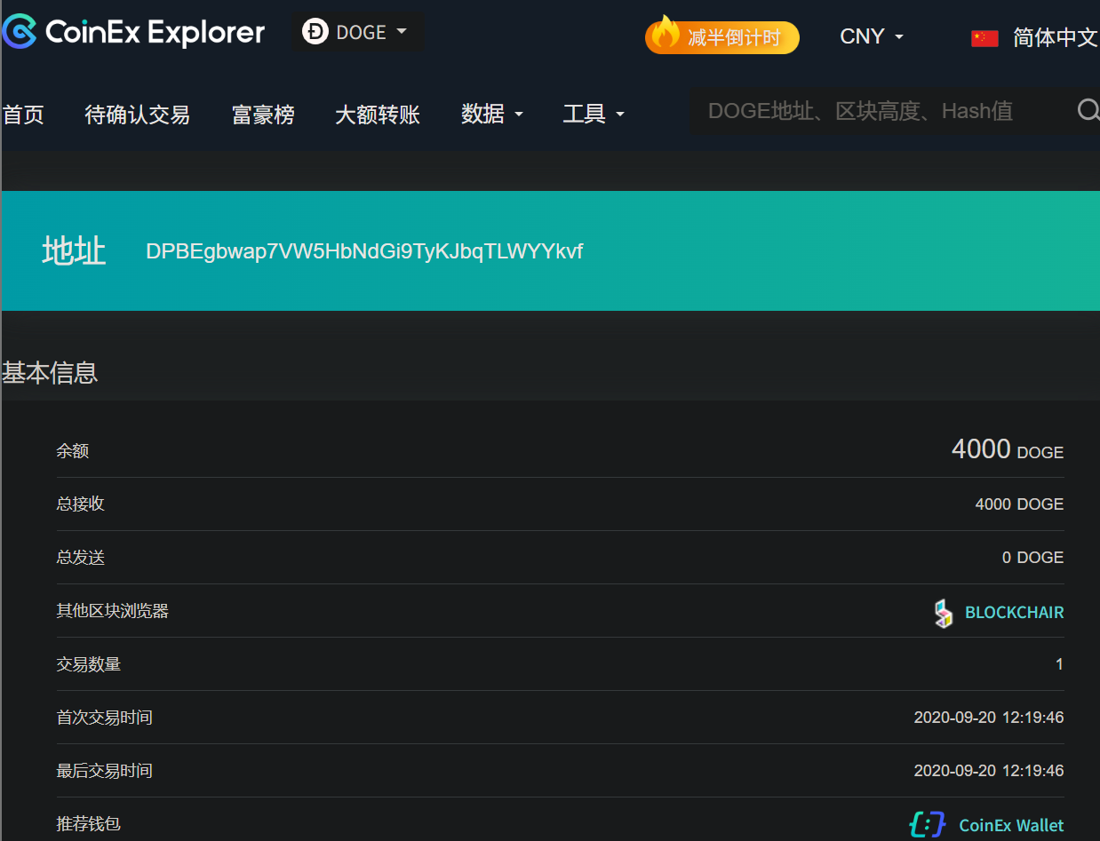1100x841 pixels.
Task: Click the search magnifier icon
Action: [x=1088, y=110]
